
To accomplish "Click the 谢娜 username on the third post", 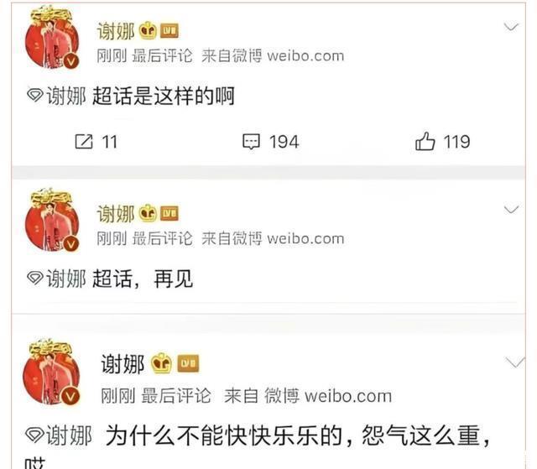I will pos(123,363).
